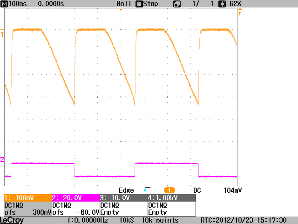Click the 10kS sample rate readout

pyautogui.click(x=126, y=220)
